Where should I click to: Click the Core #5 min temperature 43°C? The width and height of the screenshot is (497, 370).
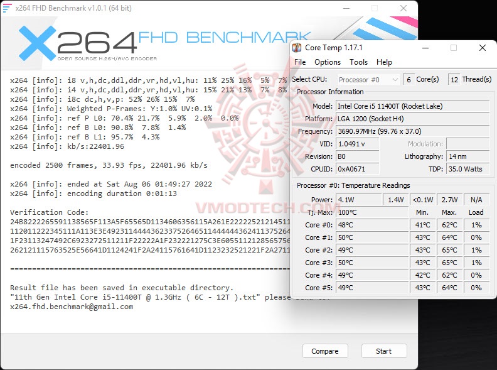pyautogui.click(x=423, y=288)
